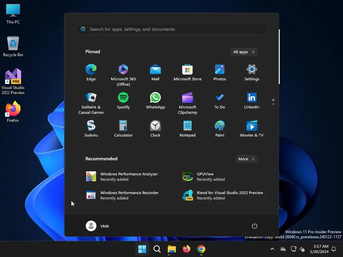Open the Clock app
The height and width of the screenshot is (257, 343).
tap(155, 129)
